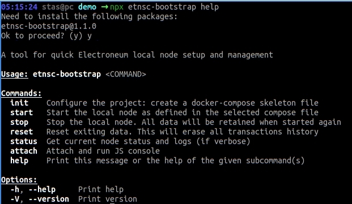Click the 'status' command name
This screenshot has width=352, height=204.
click(x=24, y=141)
